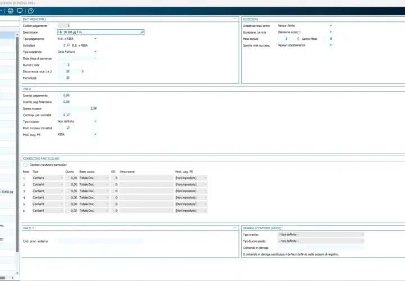405x281 pixels.
Task: Open the Tipo incasso dropdown
Action: pyautogui.click(x=95, y=121)
